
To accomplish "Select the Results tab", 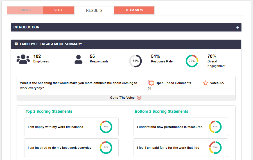I will pos(94,10).
